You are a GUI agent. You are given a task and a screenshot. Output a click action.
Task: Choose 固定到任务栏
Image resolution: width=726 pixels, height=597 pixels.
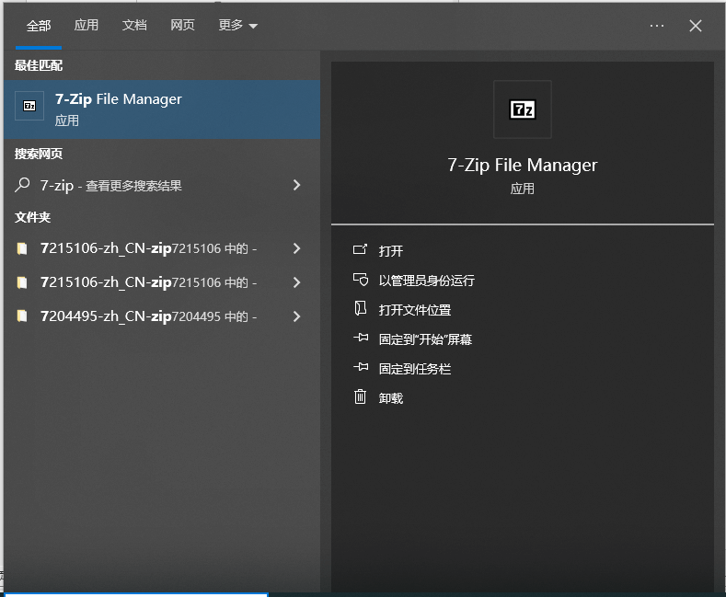point(415,369)
